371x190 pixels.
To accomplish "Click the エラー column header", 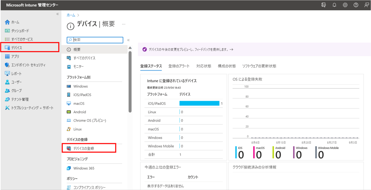I will coord(151,177).
